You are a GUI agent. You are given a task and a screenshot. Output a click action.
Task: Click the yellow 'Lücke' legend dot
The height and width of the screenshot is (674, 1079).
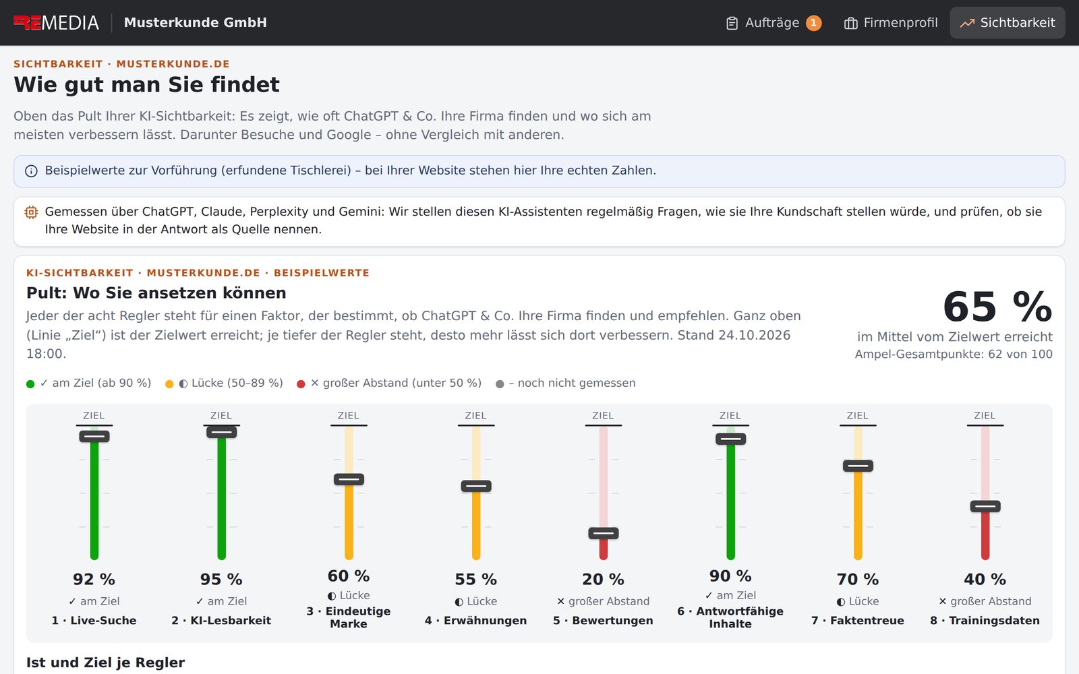pos(169,384)
